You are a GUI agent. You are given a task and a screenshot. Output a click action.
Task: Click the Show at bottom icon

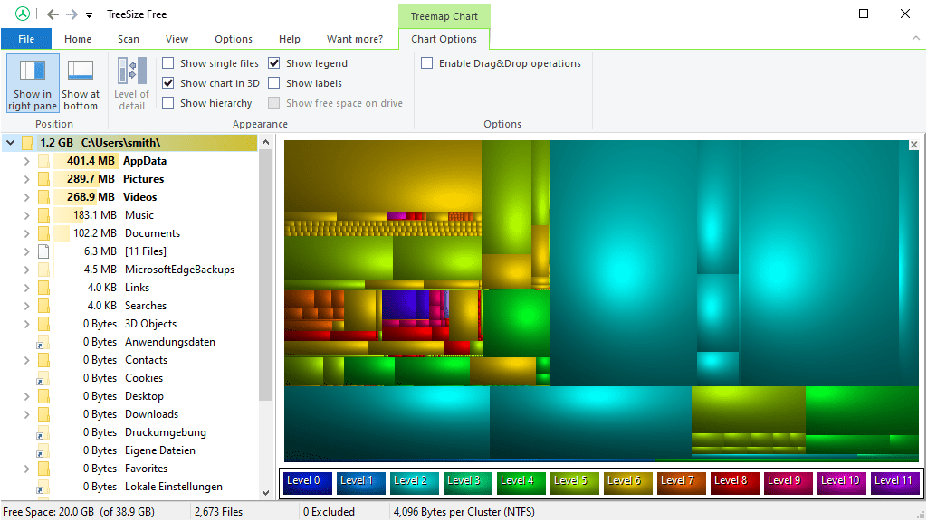81,71
